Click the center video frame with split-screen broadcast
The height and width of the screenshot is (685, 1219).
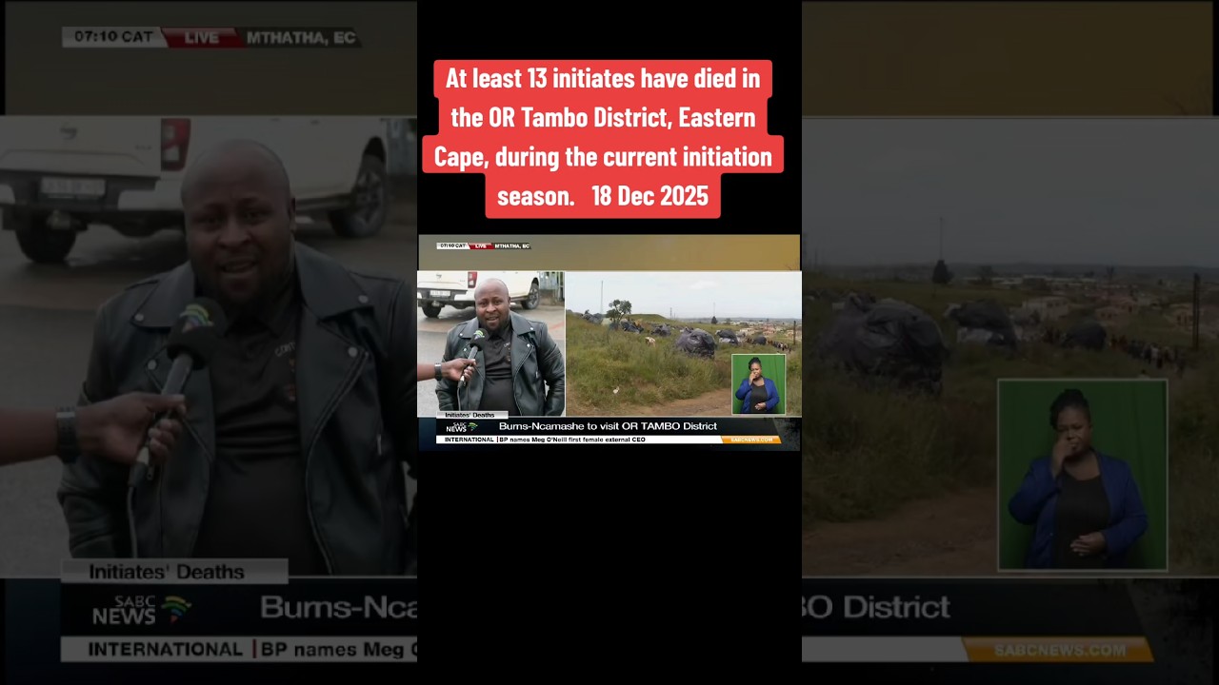tap(609, 342)
